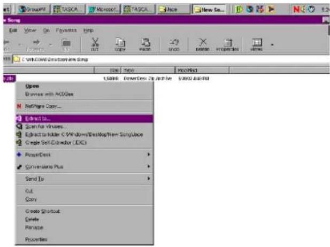Switch to the second TASCA taskbar button

coord(139,9)
